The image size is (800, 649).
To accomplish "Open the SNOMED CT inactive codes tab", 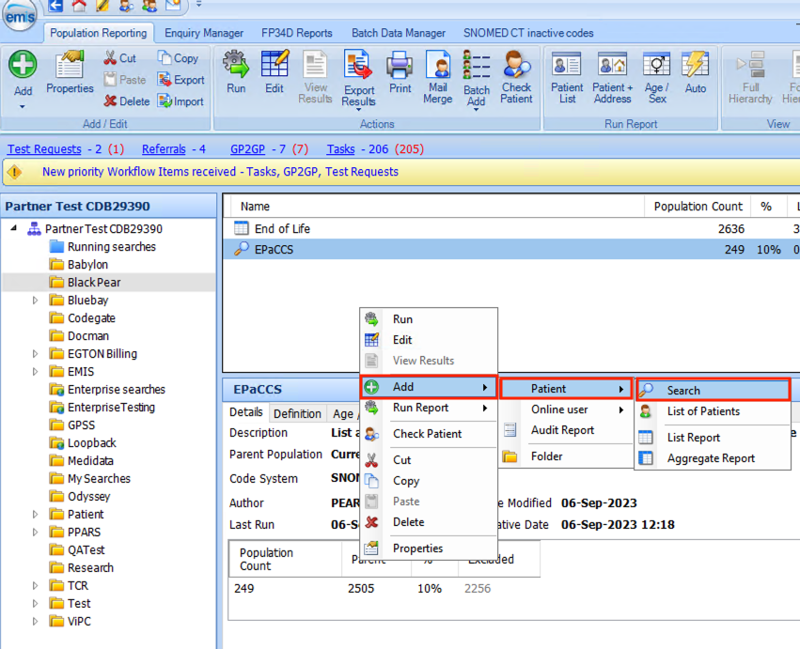I will (528, 33).
